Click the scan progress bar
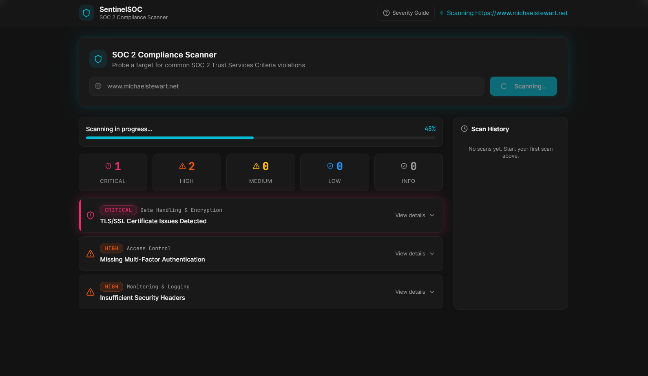This screenshot has width=648, height=376. pyautogui.click(x=261, y=138)
